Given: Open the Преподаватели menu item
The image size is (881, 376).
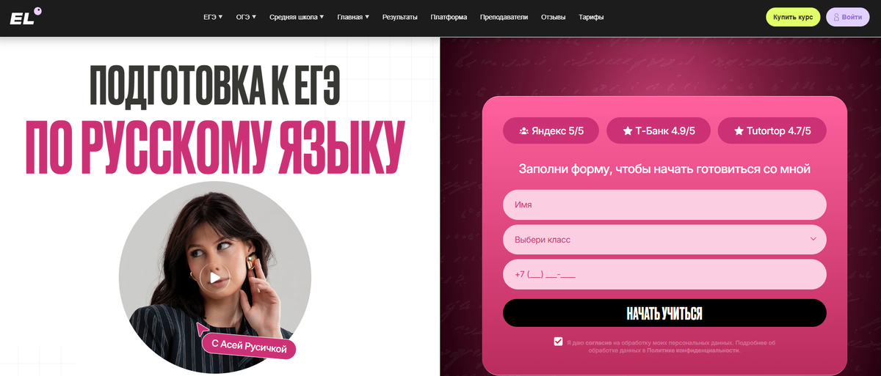Looking at the screenshot, I should coord(504,17).
